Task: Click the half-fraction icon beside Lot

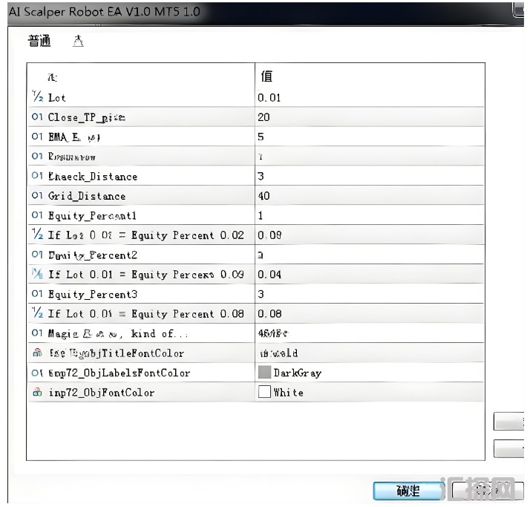Action: (x=37, y=97)
